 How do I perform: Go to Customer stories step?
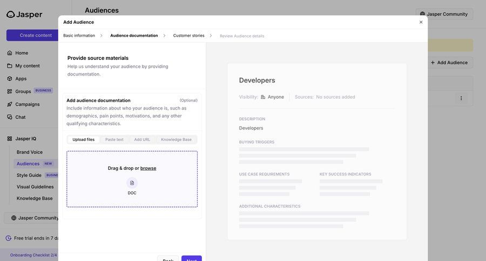(x=189, y=36)
